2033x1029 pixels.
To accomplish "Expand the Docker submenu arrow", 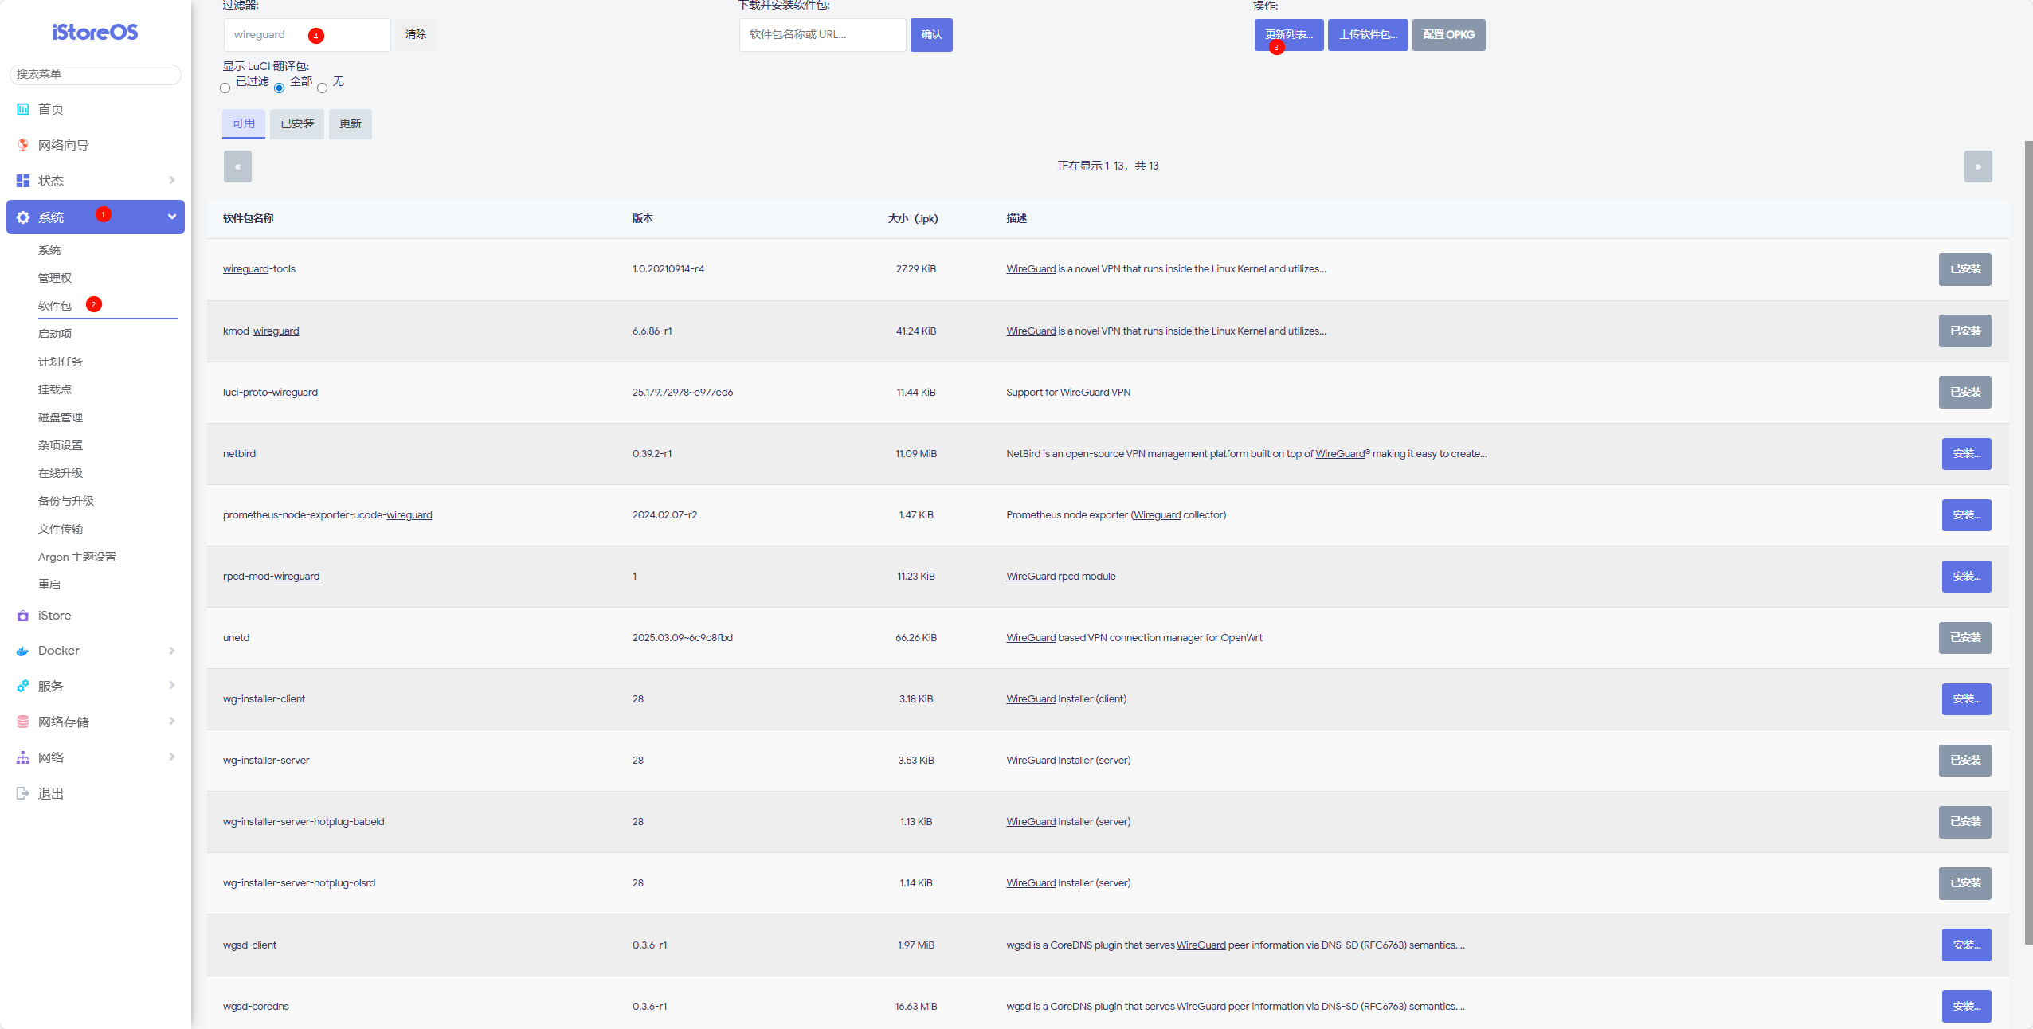I will (x=171, y=651).
